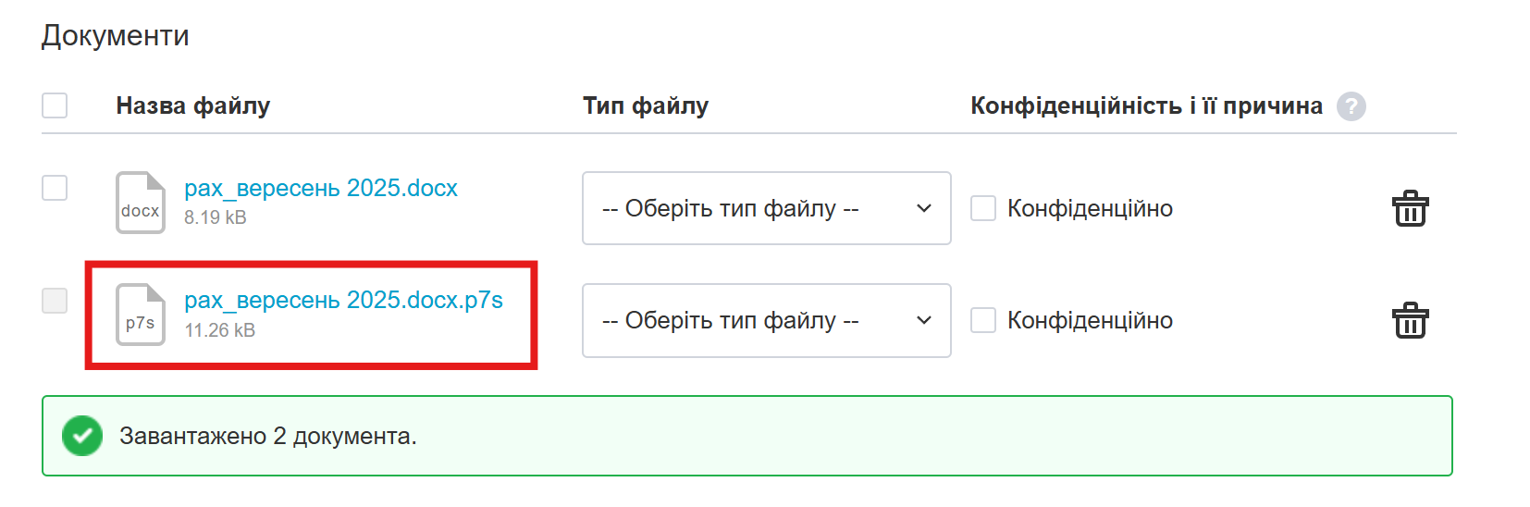Open the рах_вересень 2025.docx link
Screen dimensions: 1530x507
(x=320, y=188)
